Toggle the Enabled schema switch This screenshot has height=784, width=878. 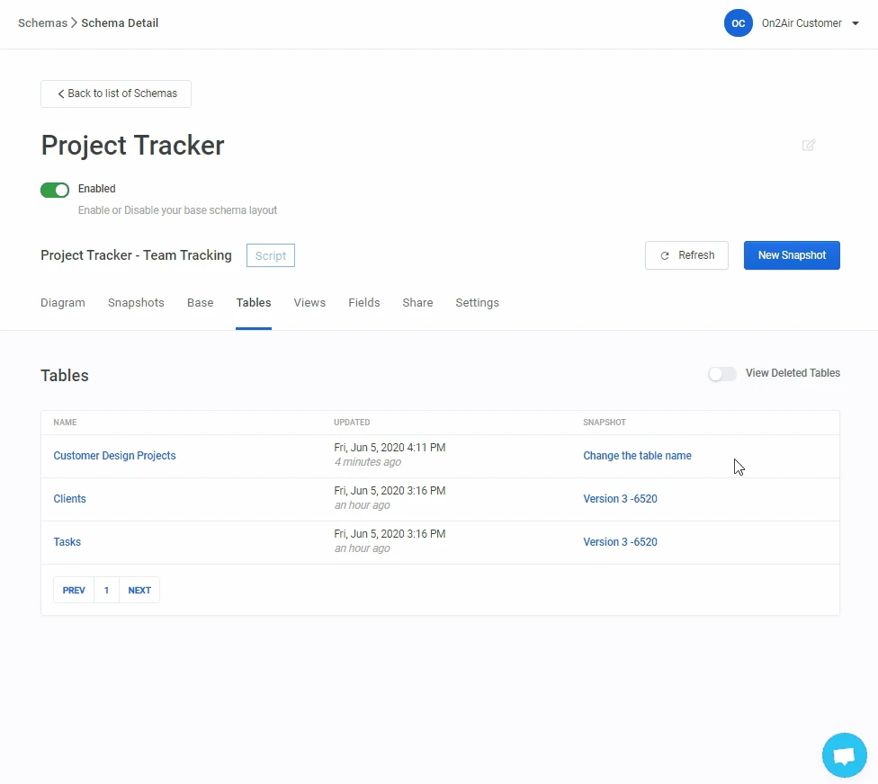pyautogui.click(x=55, y=190)
